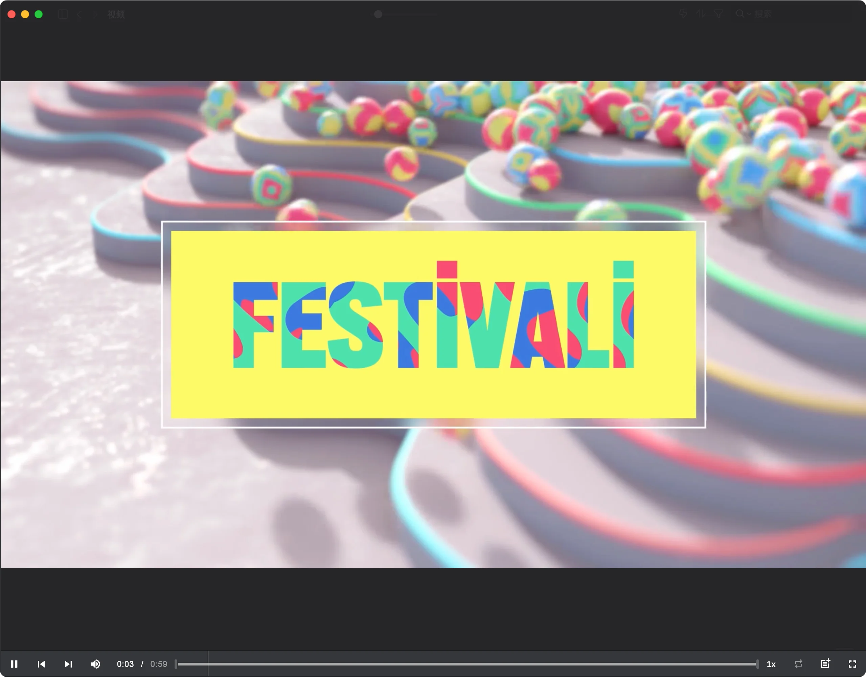The width and height of the screenshot is (866, 677).
Task: Pause the video playback
Action: click(14, 664)
